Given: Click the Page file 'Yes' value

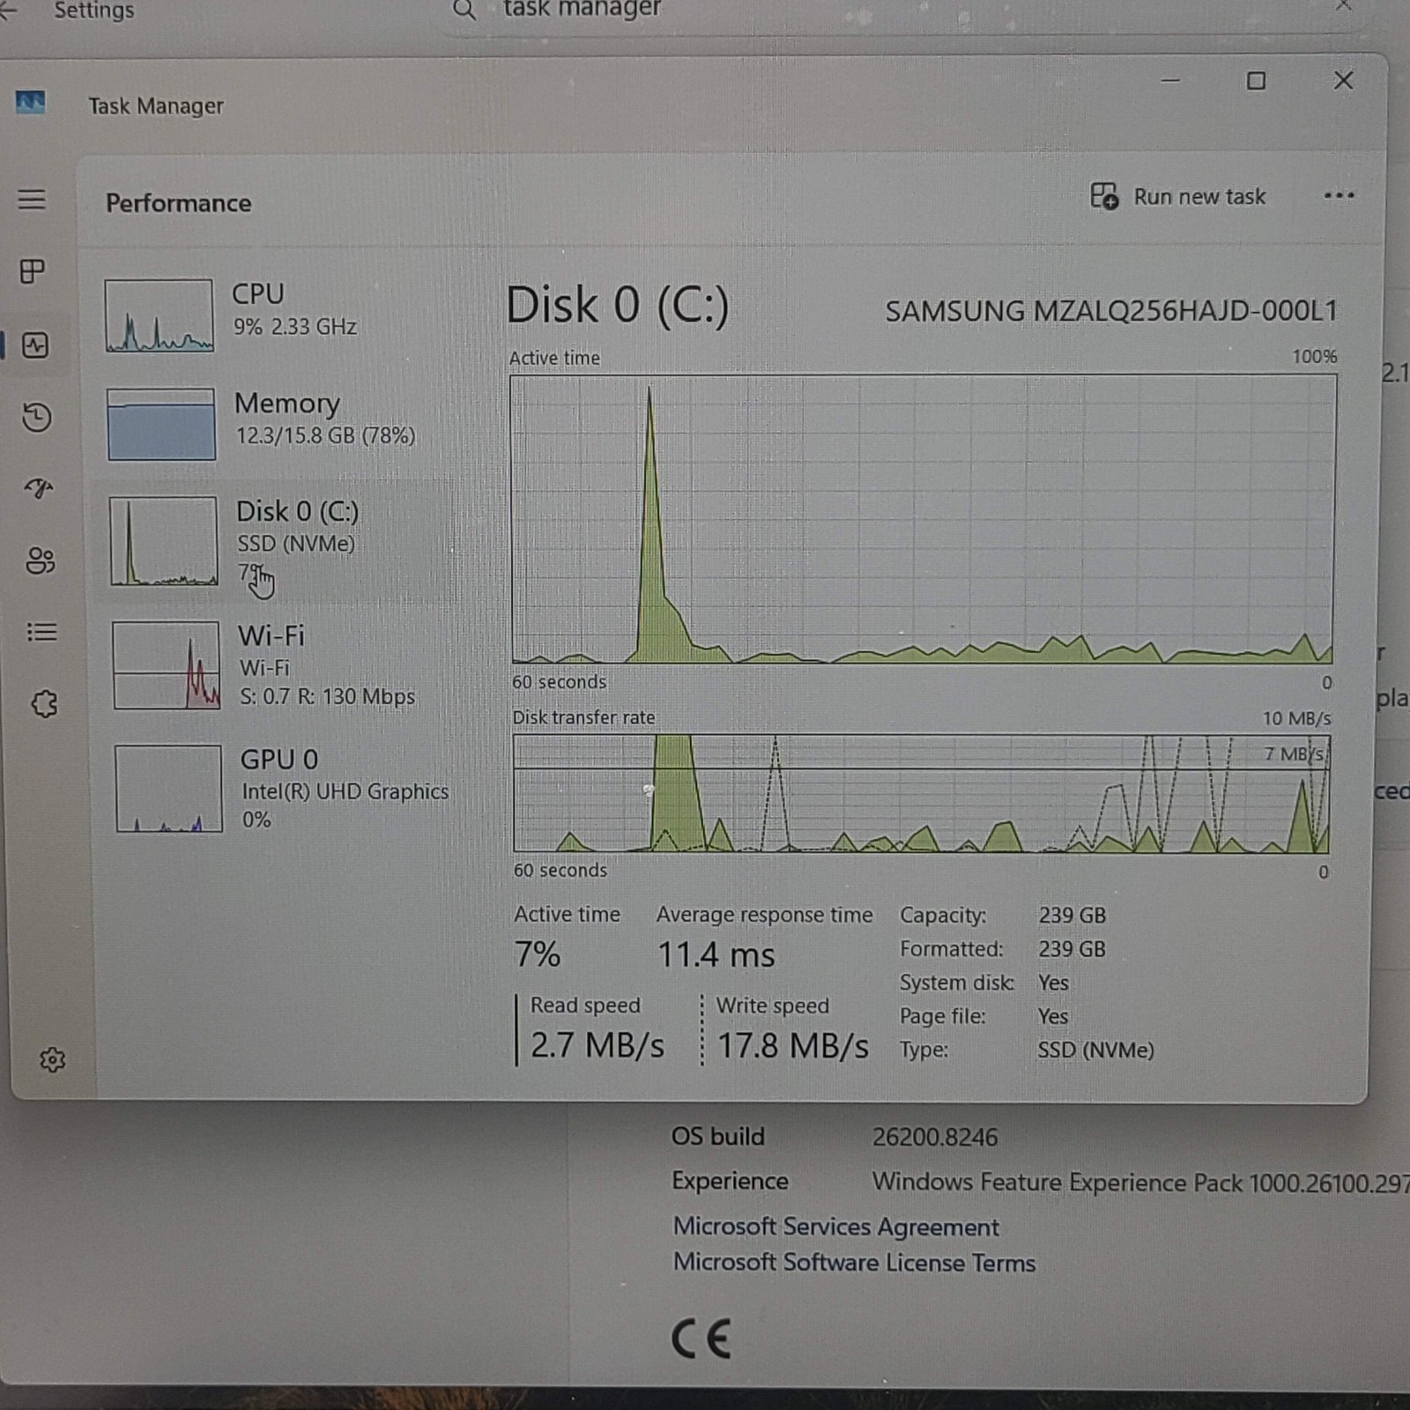Looking at the screenshot, I should 1053,1017.
